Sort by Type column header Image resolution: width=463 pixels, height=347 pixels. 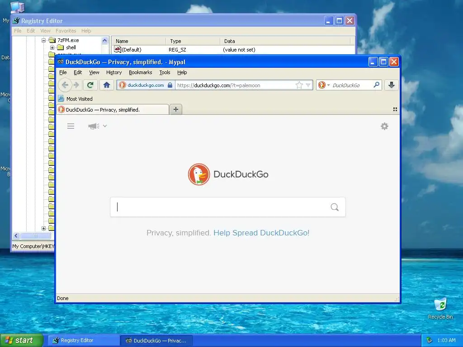click(x=193, y=41)
